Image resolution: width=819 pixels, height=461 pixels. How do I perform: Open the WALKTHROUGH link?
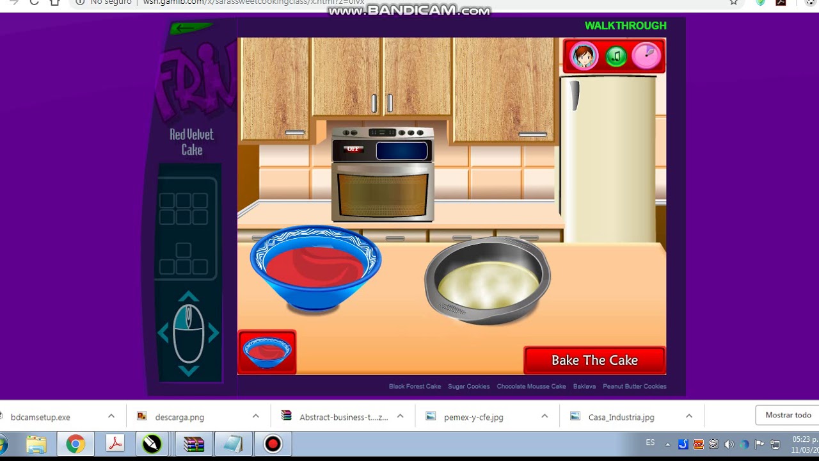(625, 26)
